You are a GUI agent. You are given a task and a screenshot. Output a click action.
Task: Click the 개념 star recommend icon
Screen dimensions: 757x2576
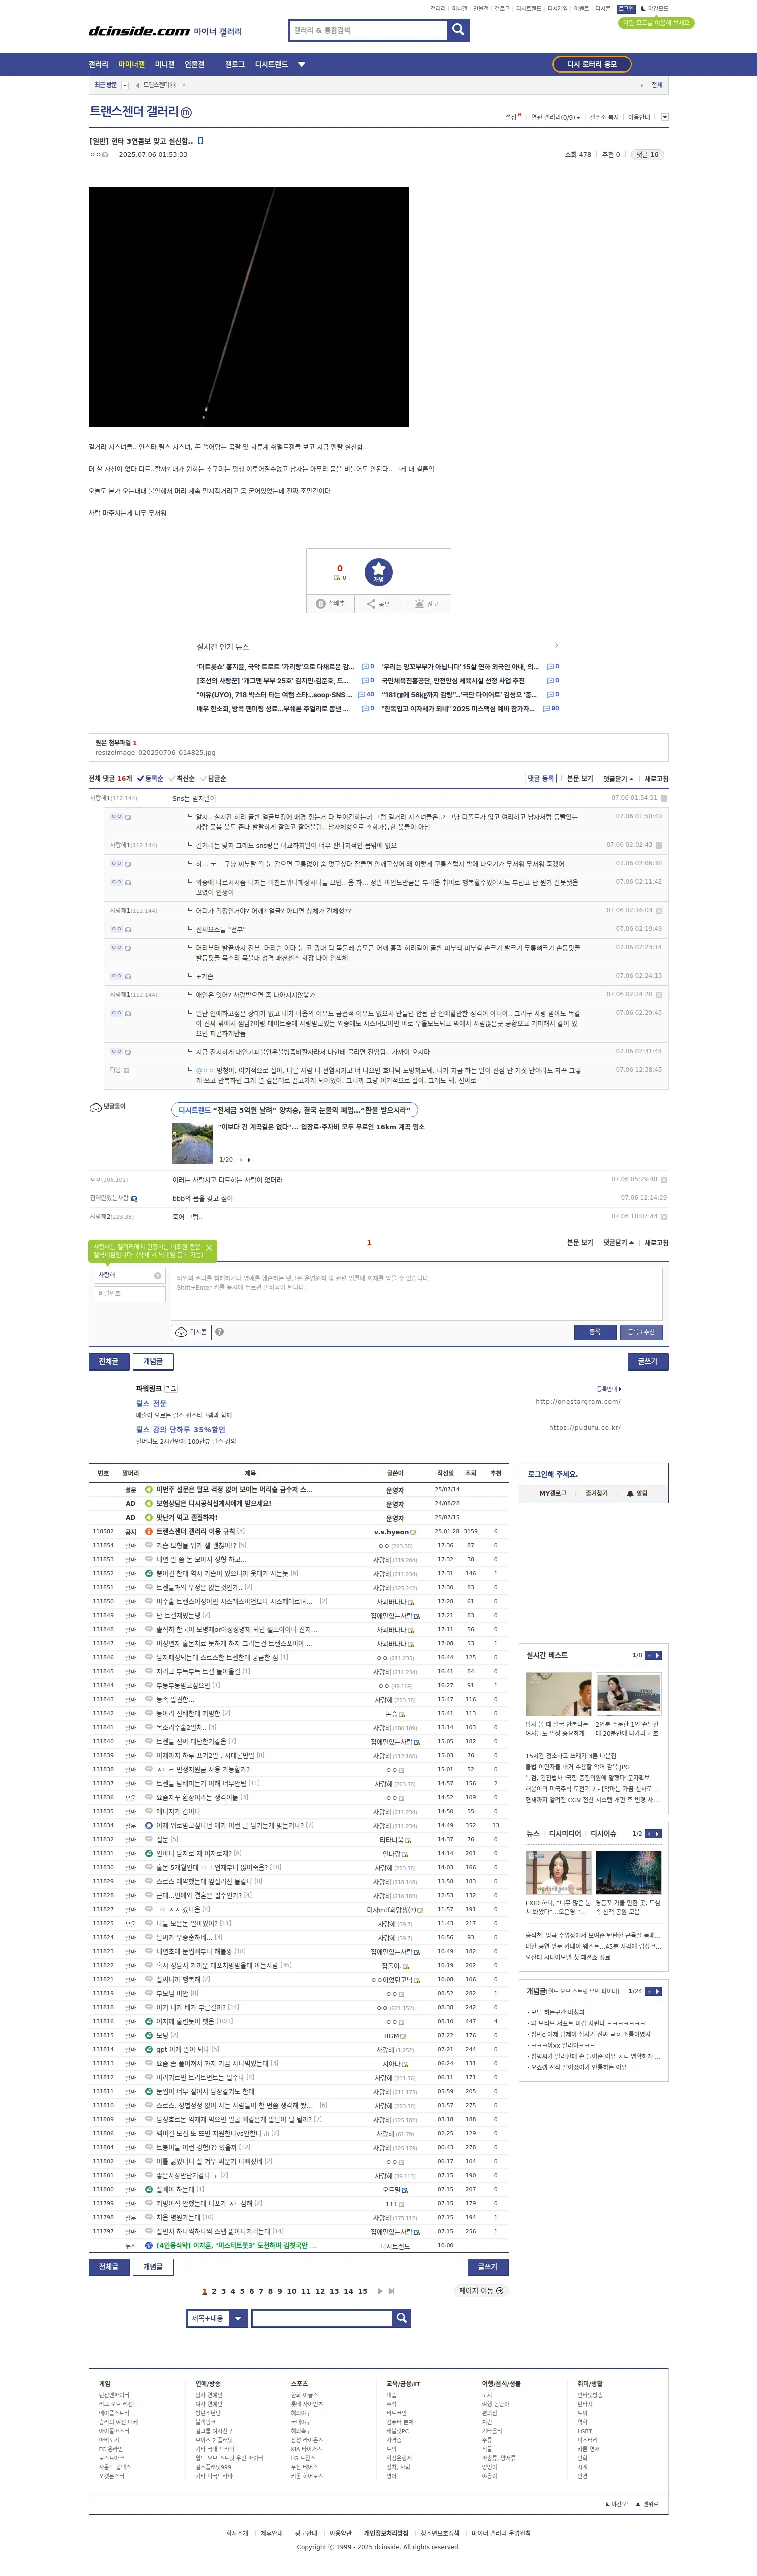pyautogui.click(x=379, y=572)
